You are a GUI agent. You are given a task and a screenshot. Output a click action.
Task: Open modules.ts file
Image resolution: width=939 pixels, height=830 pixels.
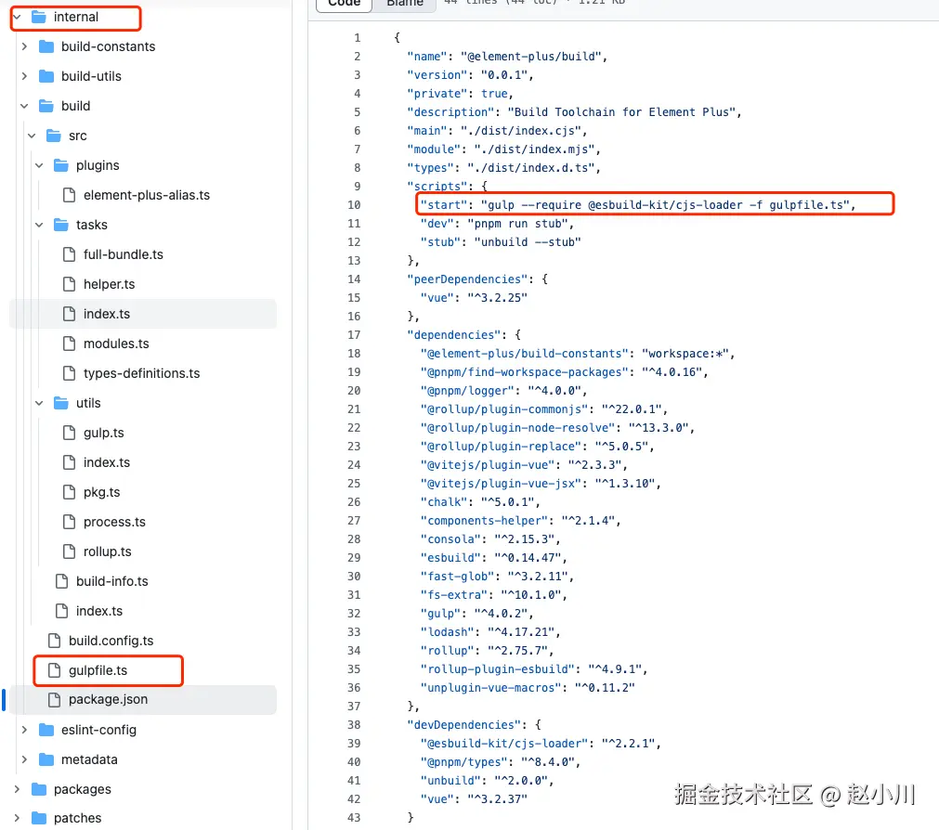coord(116,344)
